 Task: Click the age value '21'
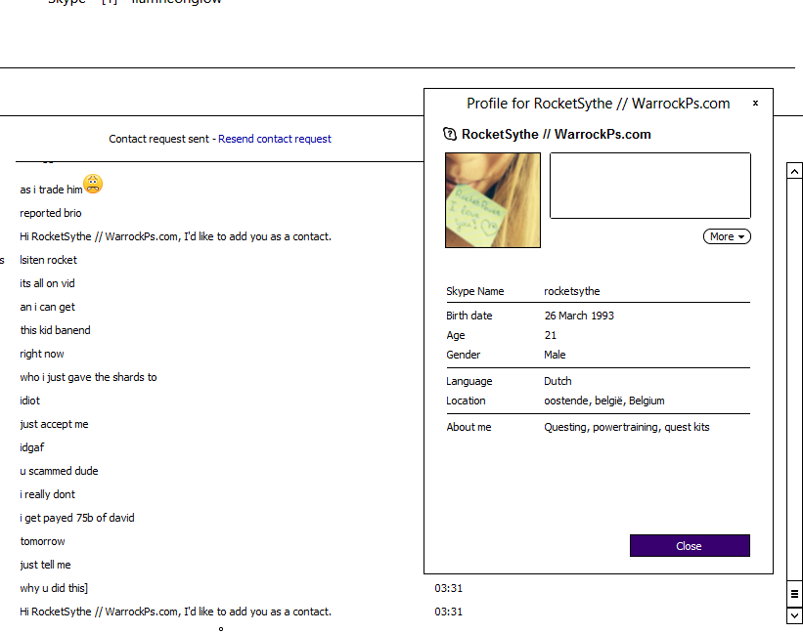tap(550, 335)
